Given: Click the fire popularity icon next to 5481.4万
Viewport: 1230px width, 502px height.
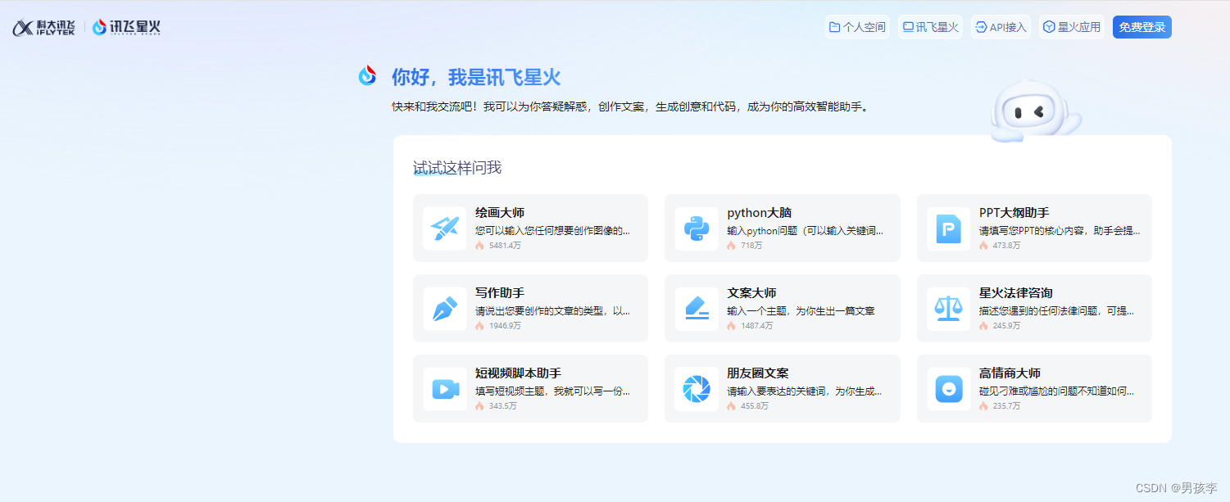Looking at the screenshot, I should pos(479,246).
